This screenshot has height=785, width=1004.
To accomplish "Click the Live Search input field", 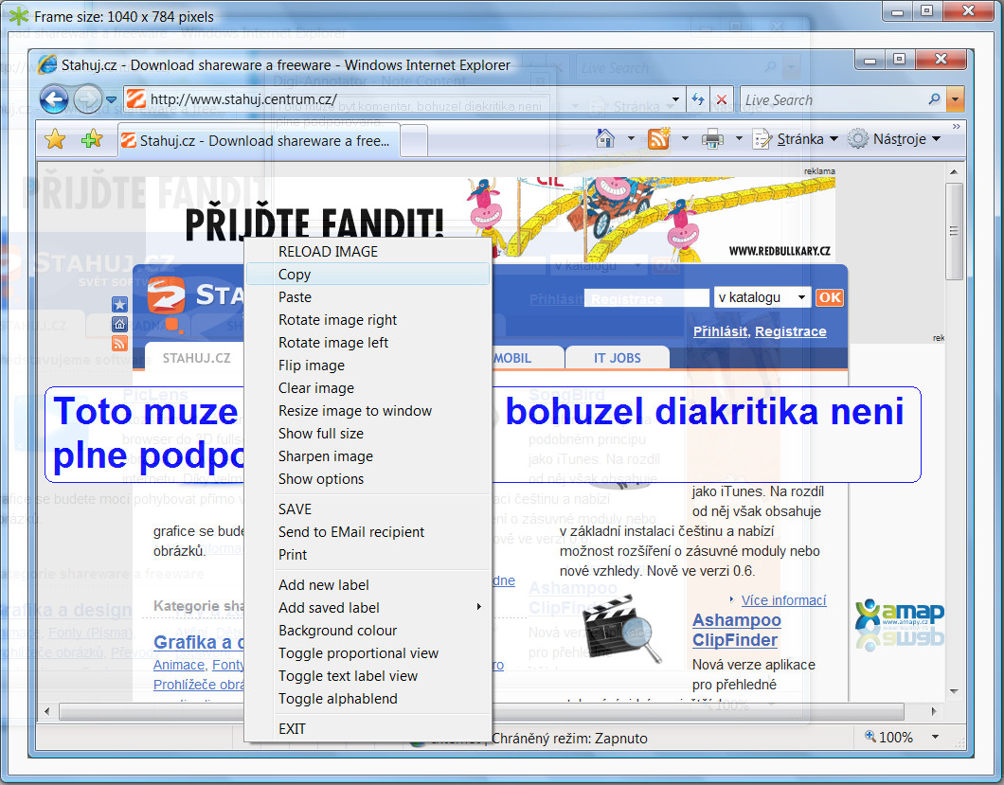I will pos(834,99).
